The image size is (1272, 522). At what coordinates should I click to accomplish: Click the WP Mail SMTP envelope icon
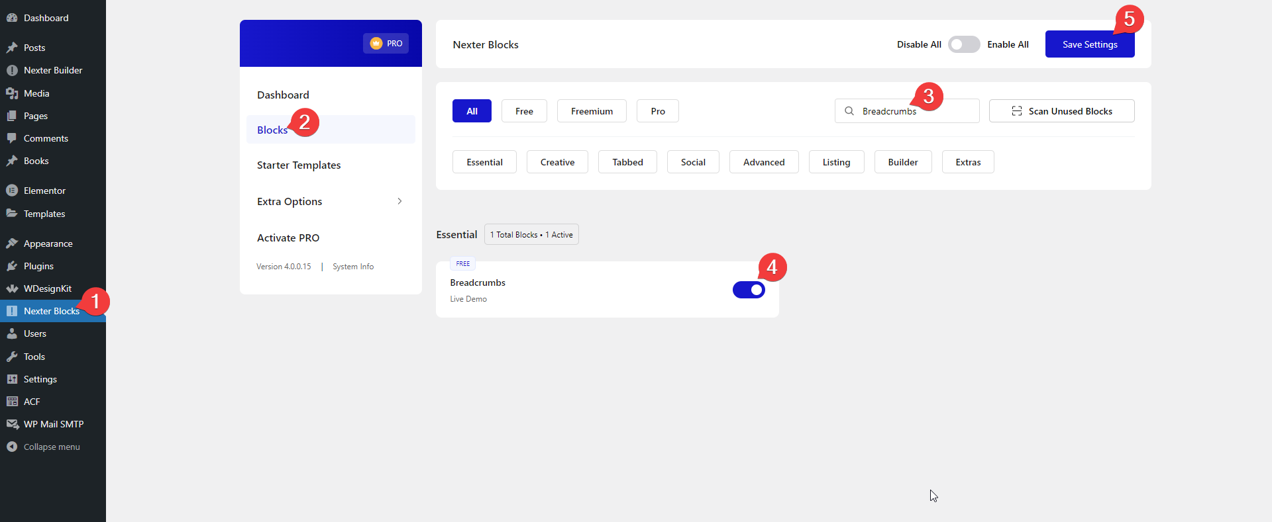pyautogui.click(x=12, y=424)
